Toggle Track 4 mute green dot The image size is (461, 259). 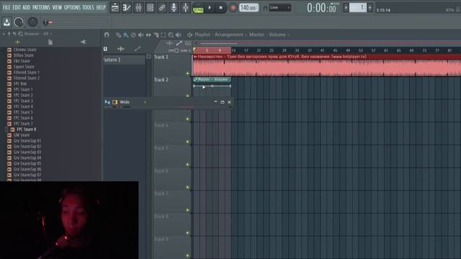(x=187, y=142)
